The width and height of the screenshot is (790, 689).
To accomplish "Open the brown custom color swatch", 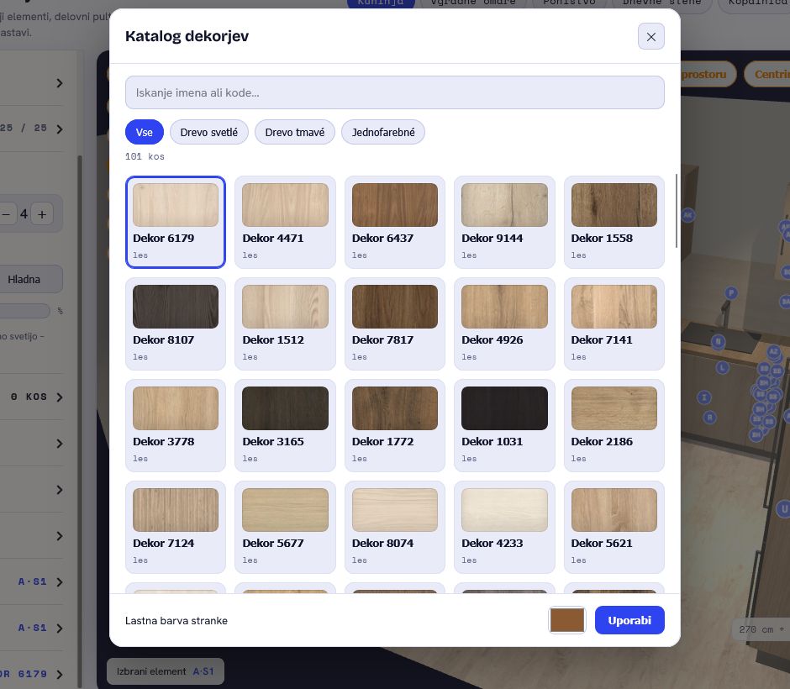I will (x=566, y=620).
